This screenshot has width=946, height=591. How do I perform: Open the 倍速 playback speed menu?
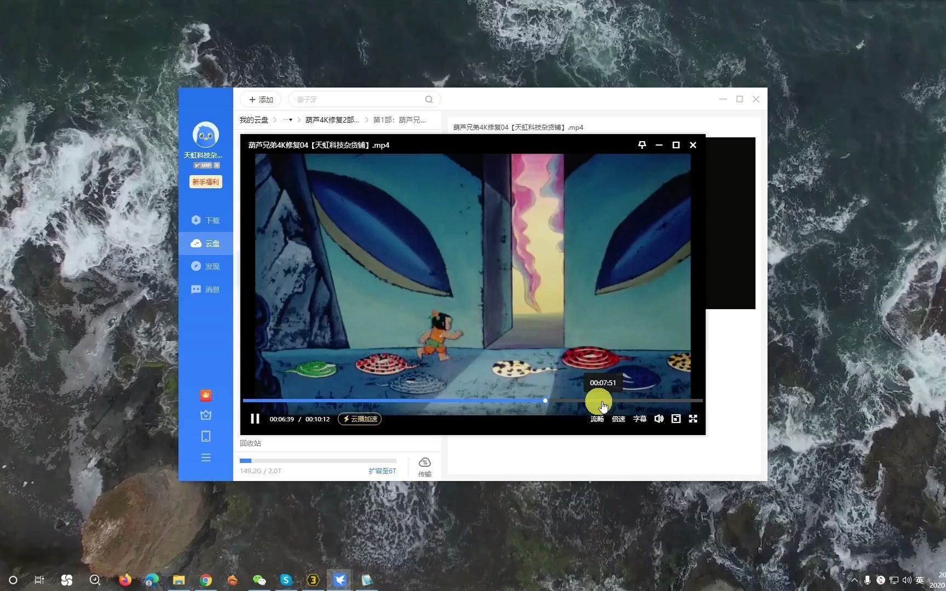coord(618,419)
